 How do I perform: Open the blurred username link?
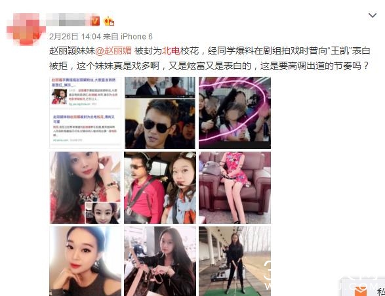68,20
